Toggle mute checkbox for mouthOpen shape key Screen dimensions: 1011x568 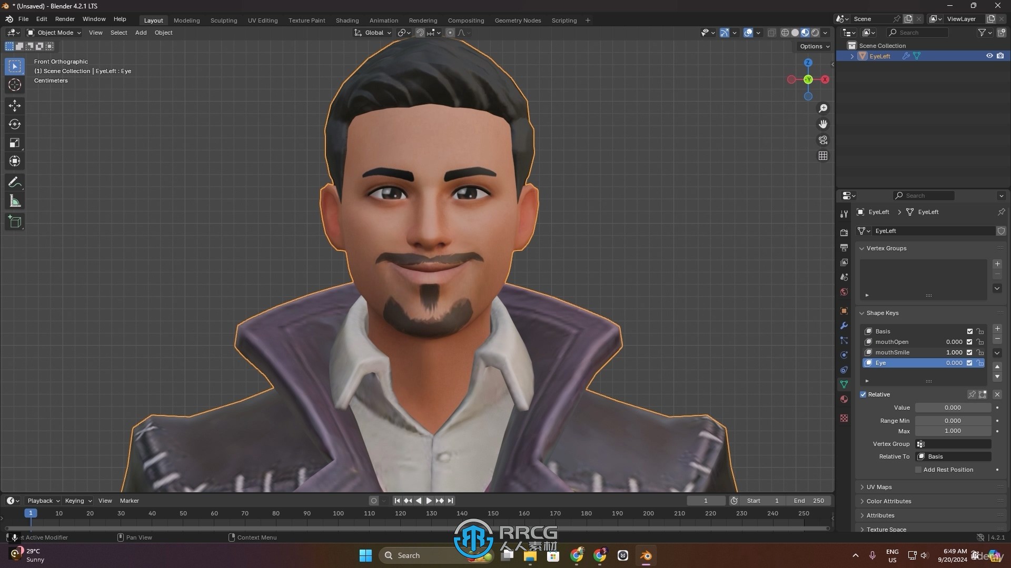coord(969,342)
